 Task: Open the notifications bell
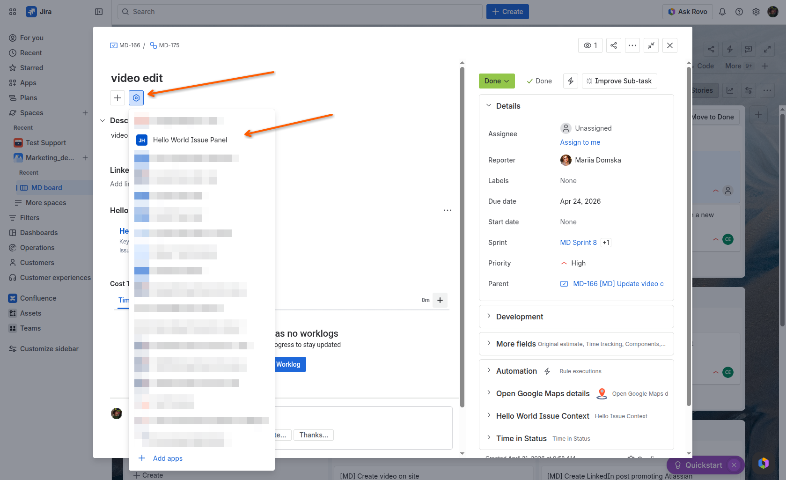coord(722,12)
